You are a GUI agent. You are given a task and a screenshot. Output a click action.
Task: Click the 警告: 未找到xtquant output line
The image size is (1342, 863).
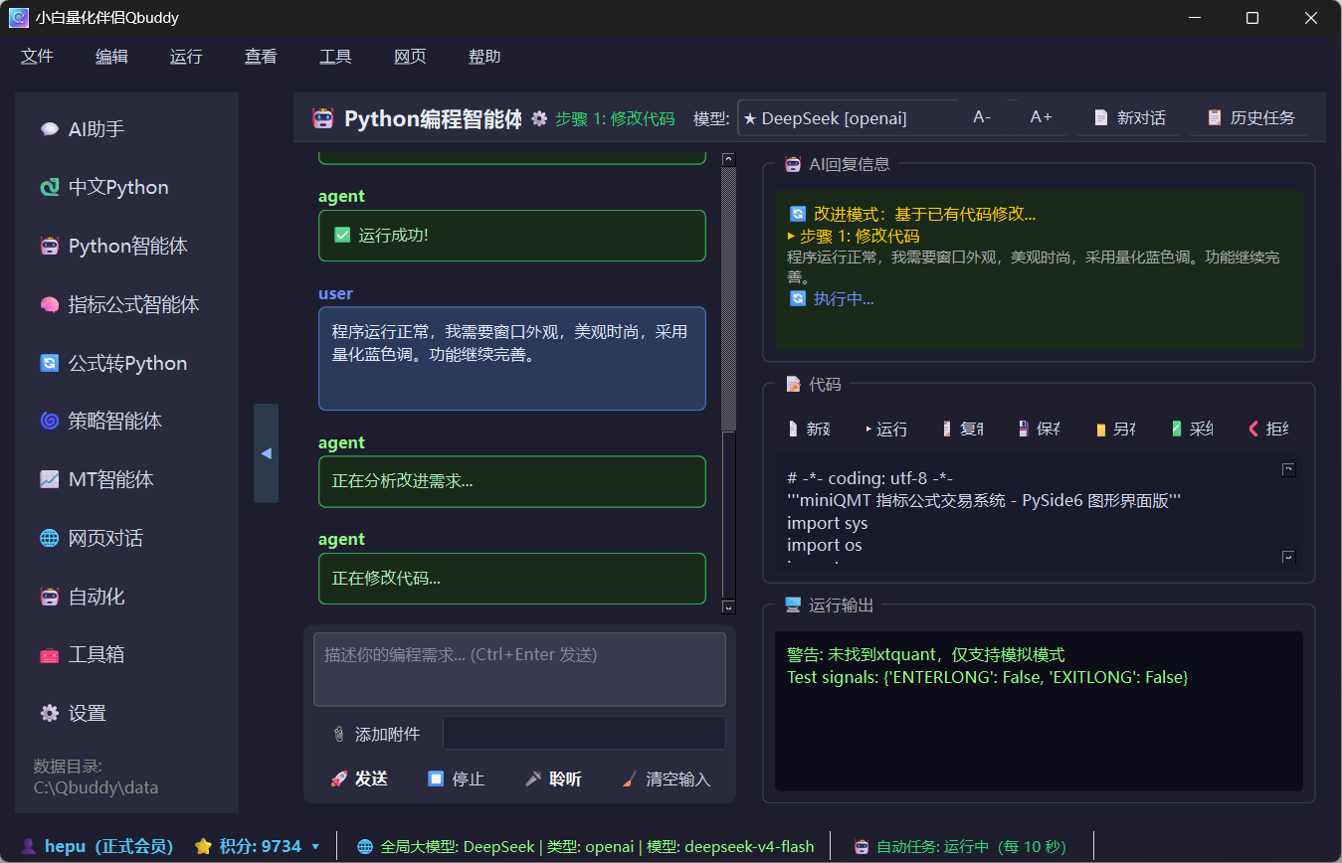(925, 654)
